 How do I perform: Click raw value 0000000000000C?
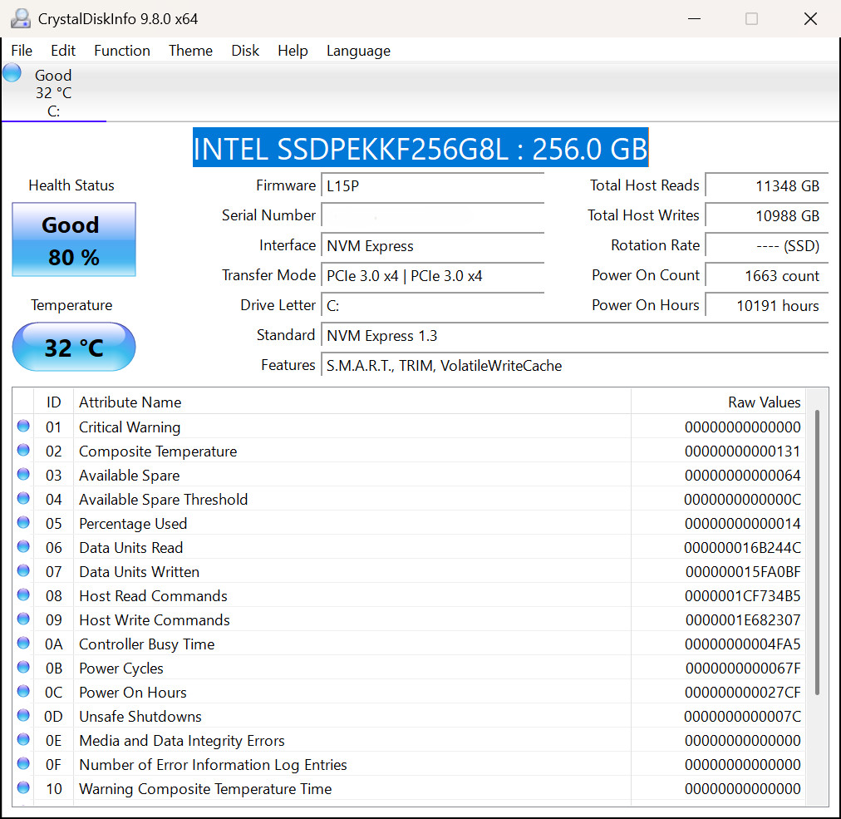[x=742, y=500]
